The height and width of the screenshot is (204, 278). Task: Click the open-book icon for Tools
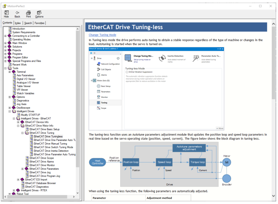pos(9,68)
